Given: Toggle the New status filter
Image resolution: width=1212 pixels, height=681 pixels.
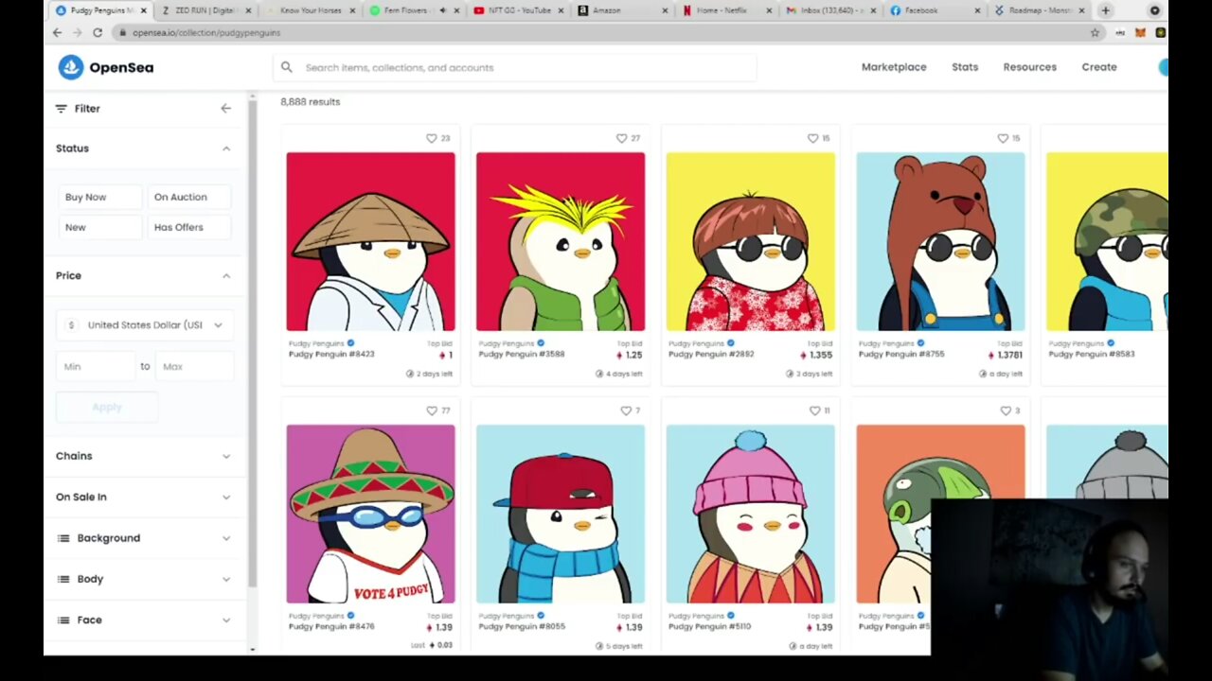Looking at the screenshot, I should pyautogui.click(x=100, y=227).
